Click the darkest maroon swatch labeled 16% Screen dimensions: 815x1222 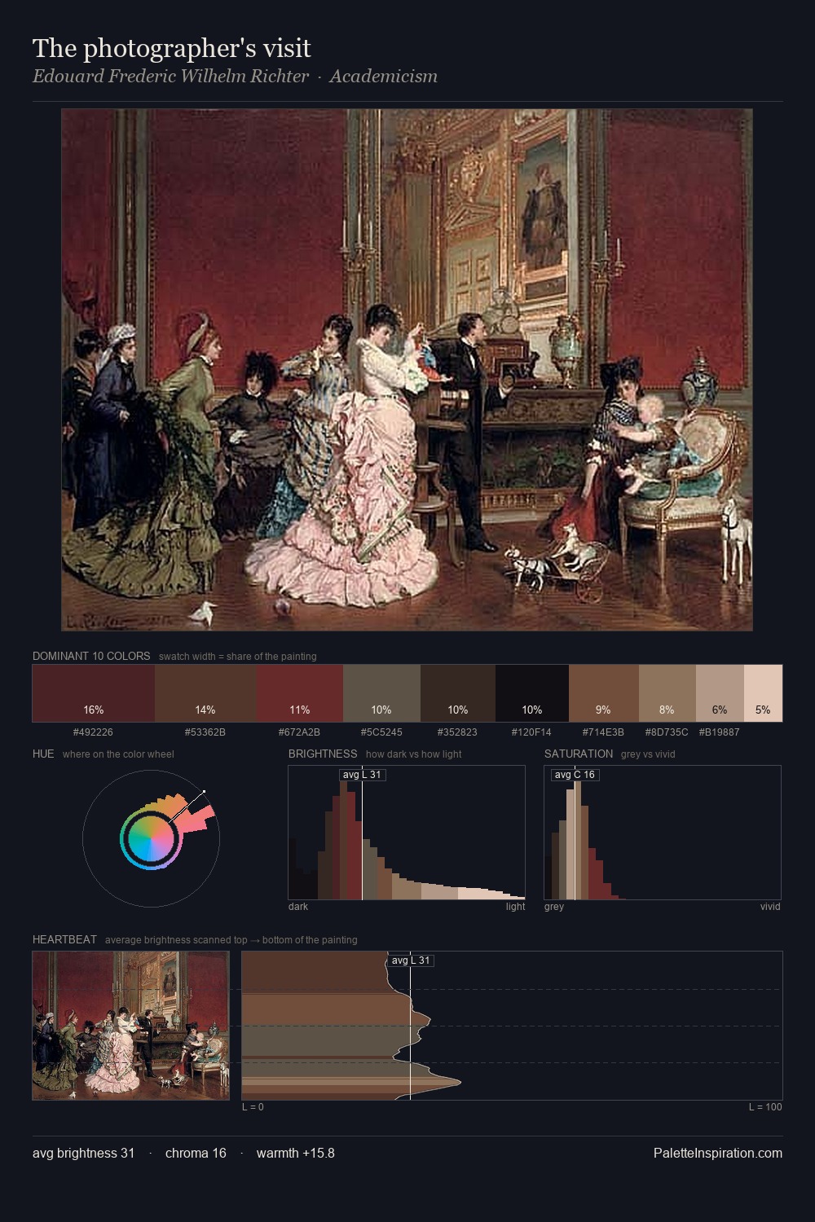coord(94,693)
